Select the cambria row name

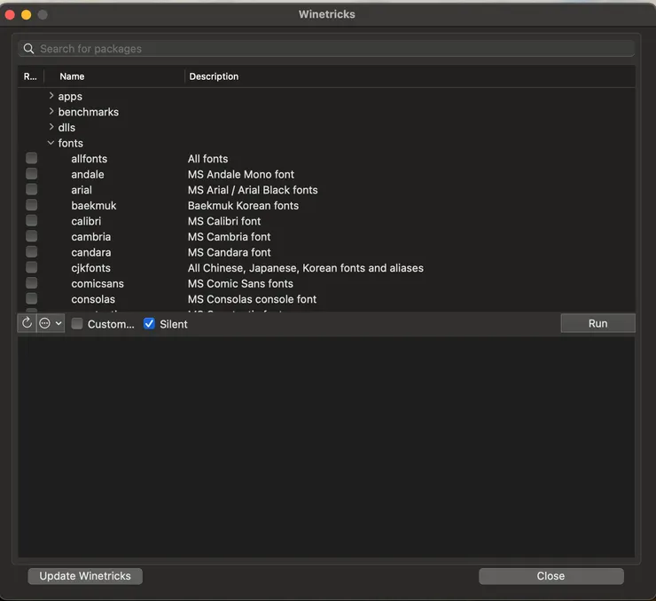(x=90, y=237)
